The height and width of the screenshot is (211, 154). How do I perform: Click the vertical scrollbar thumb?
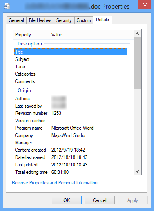click(x=138, y=63)
